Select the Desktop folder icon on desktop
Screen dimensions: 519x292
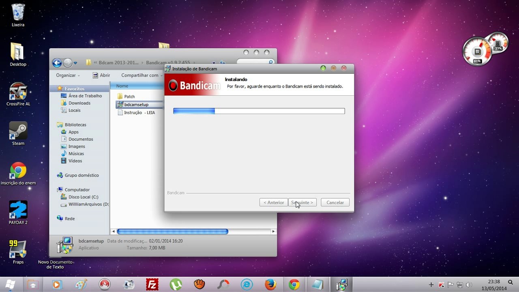(x=18, y=55)
